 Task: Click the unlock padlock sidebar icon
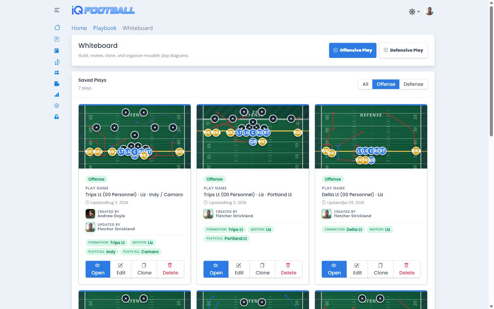57,117
